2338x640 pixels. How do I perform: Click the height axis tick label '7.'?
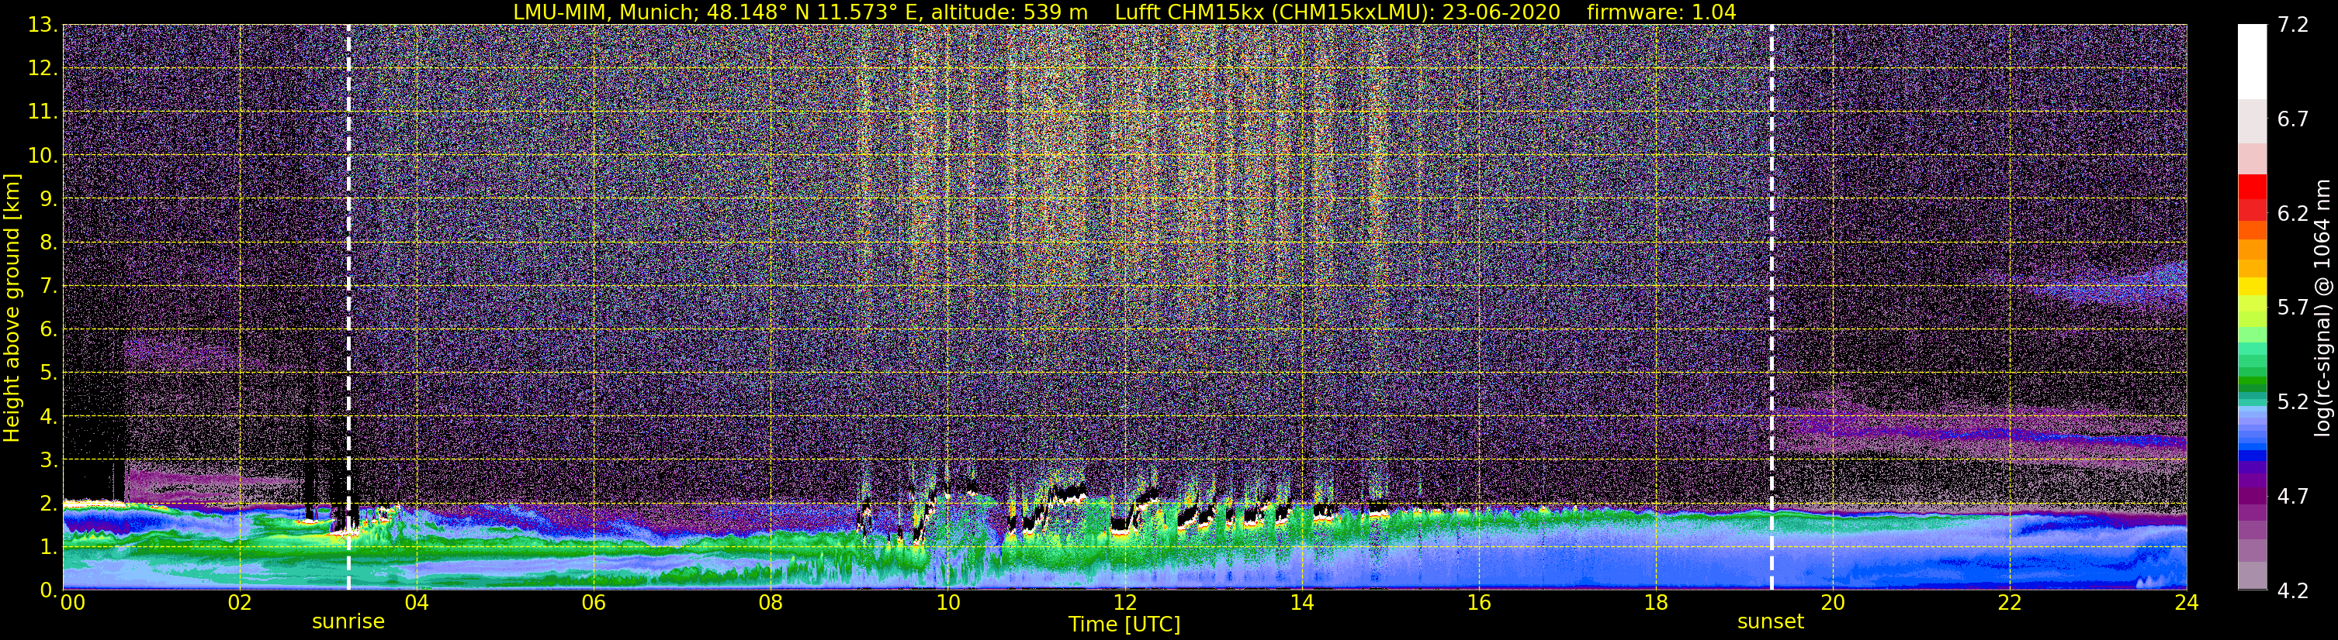pos(49,287)
